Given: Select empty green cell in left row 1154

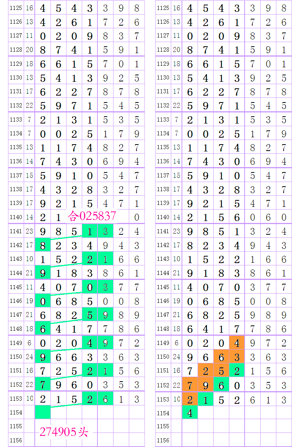Looking at the screenshot, I should (42, 412).
